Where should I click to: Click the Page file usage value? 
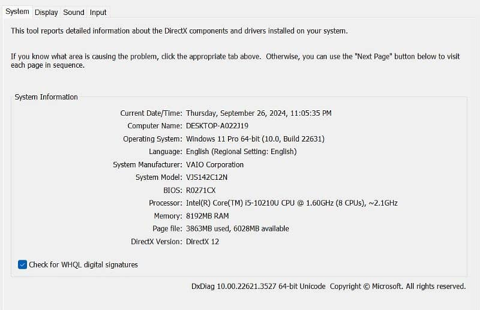click(237, 228)
